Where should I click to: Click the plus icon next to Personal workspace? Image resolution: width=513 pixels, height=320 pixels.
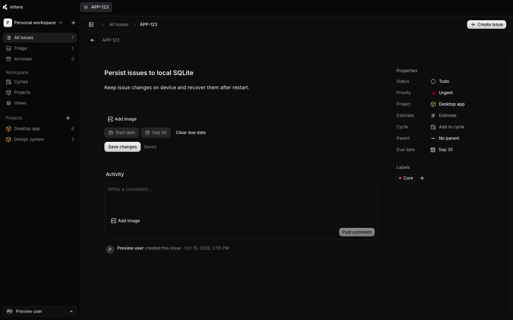[x=73, y=23]
